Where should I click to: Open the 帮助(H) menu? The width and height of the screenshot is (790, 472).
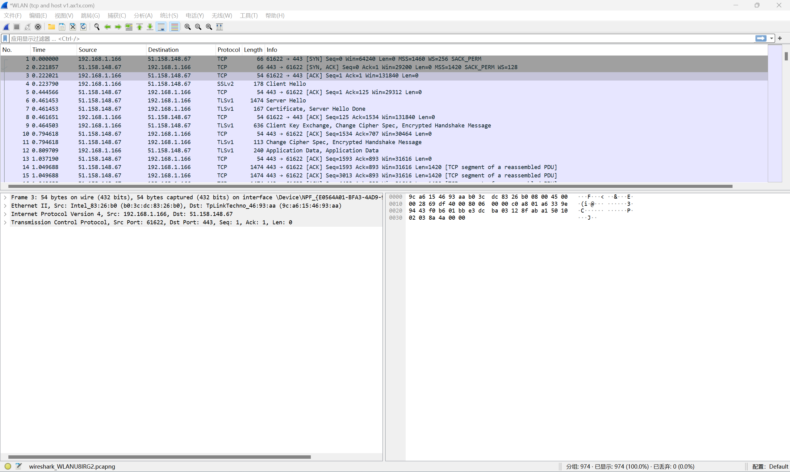pos(275,16)
